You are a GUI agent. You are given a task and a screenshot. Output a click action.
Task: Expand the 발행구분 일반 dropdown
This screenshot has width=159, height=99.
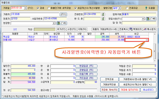[120, 8]
